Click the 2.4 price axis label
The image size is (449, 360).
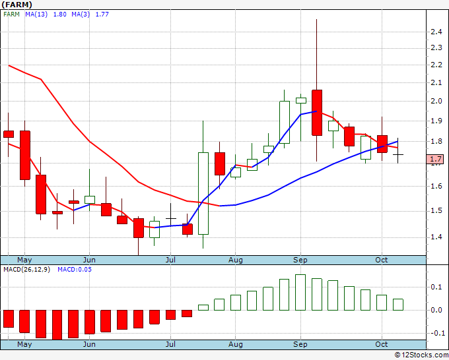[x=436, y=32]
